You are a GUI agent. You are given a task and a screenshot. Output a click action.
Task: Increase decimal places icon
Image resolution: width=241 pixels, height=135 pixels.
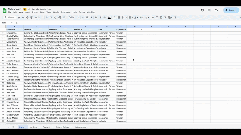60,17
